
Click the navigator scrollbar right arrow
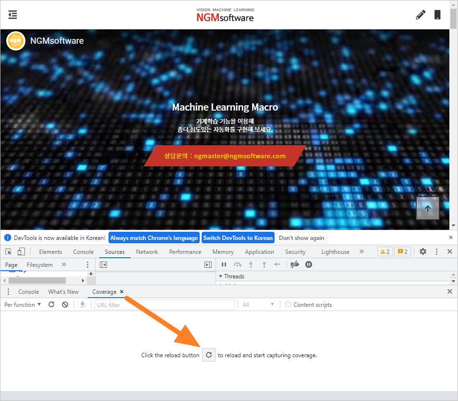pos(83,280)
